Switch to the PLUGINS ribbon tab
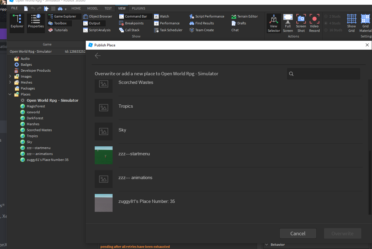 click(138, 8)
